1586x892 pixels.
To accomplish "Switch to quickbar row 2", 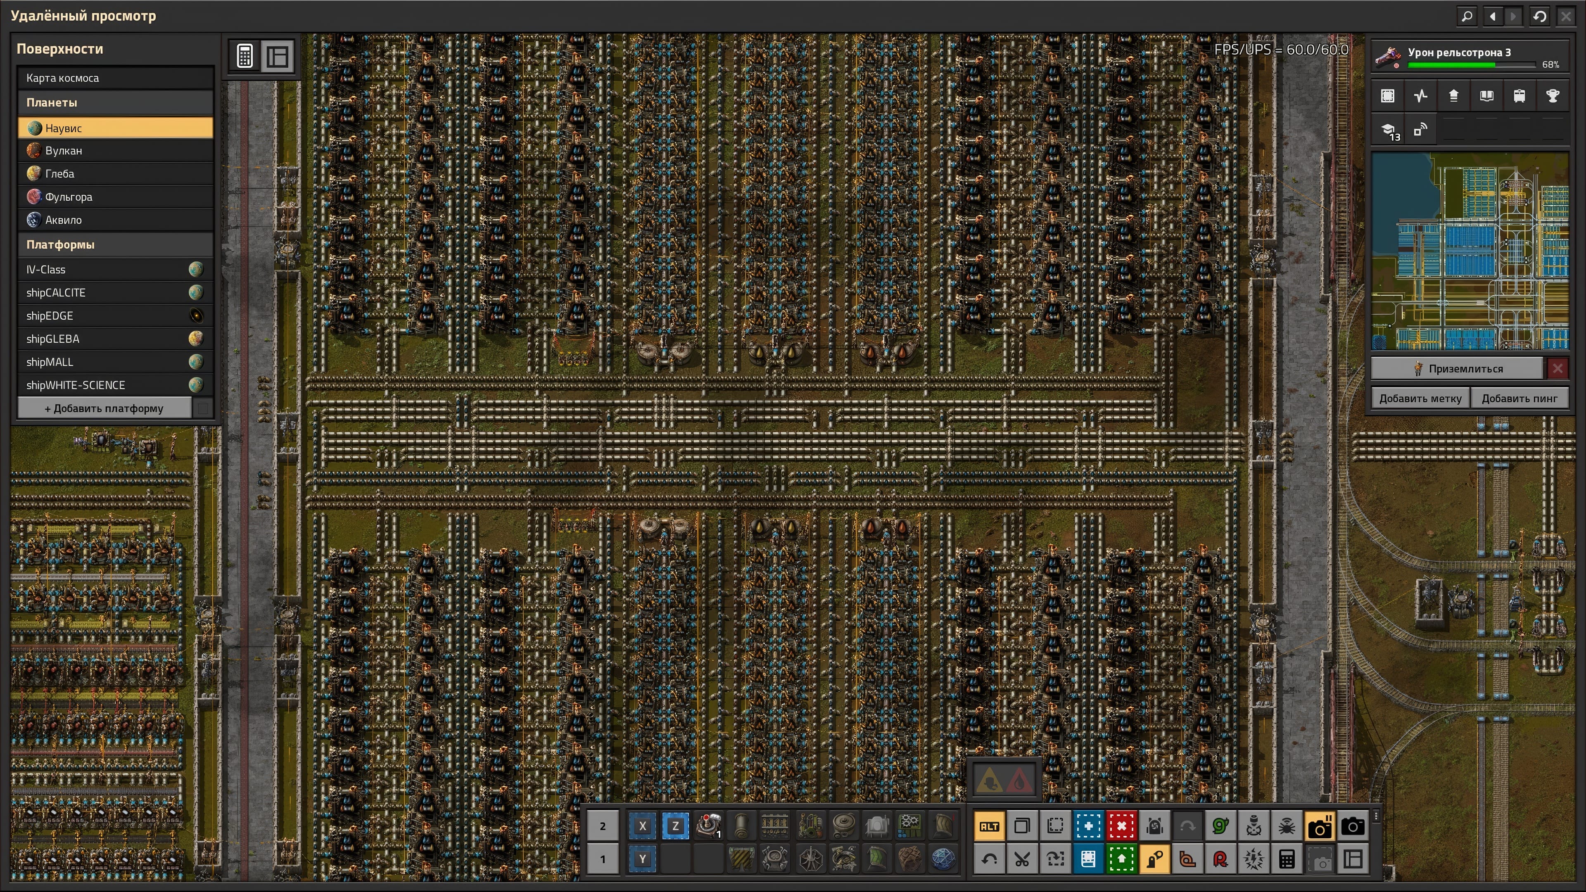I will tap(602, 826).
